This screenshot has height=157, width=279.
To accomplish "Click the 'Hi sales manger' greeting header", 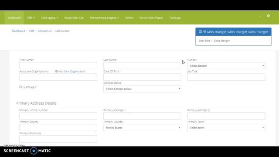I will click(x=234, y=32).
